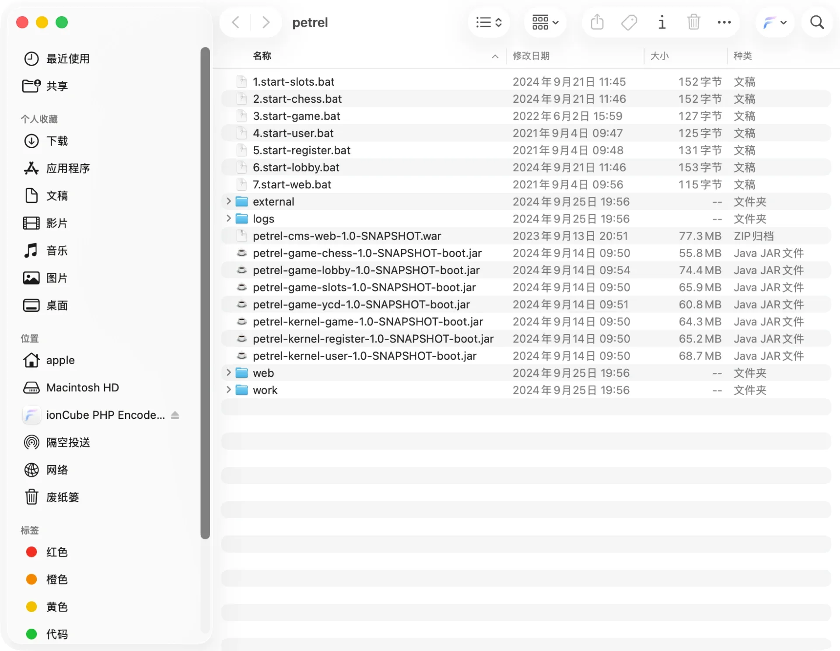This screenshot has height=651, width=840.
Task: Open 废纸篓 in the sidebar
Action: pos(51,497)
